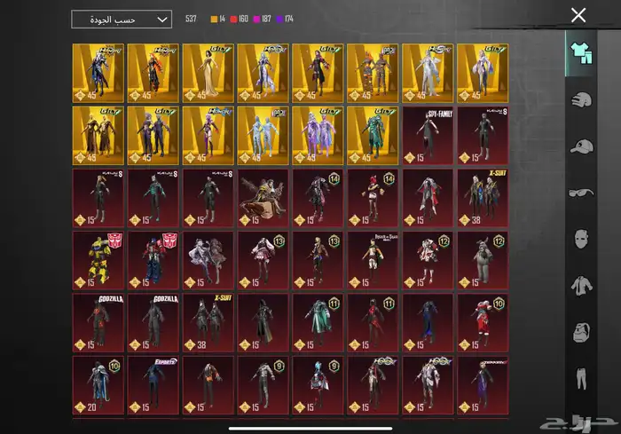Open the helmet category in sidebar
This screenshot has height=434, width=621.
click(581, 99)
